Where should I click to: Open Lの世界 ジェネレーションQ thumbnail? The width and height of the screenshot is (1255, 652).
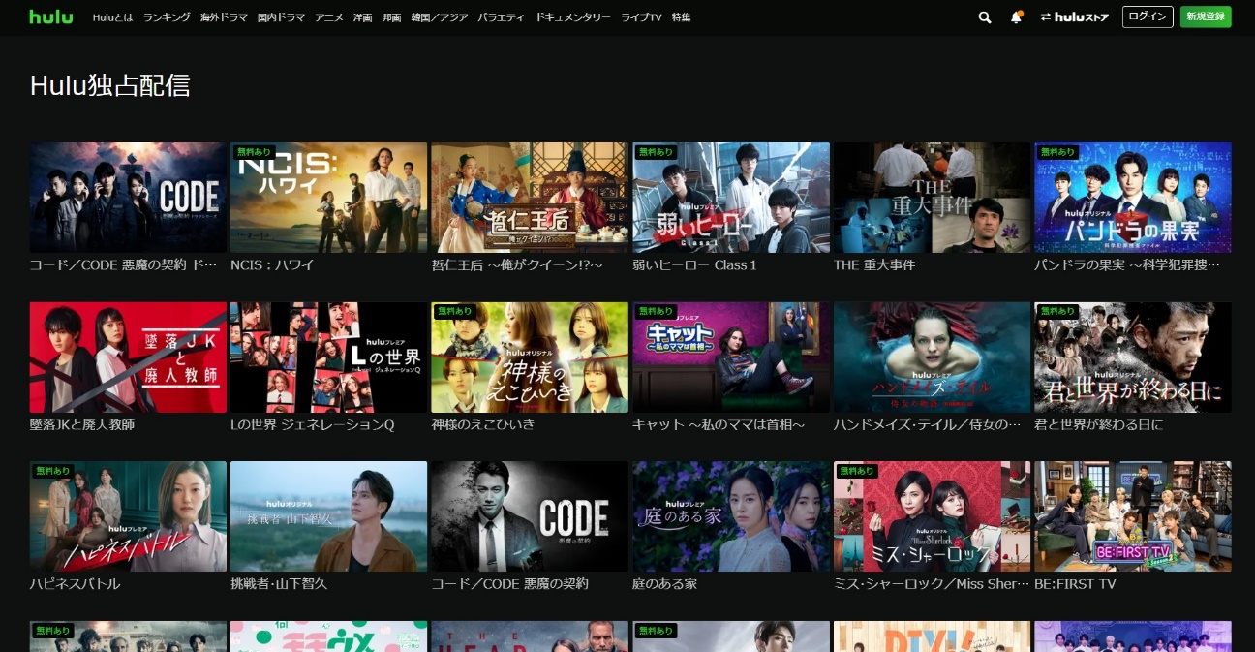click(328, 357)
